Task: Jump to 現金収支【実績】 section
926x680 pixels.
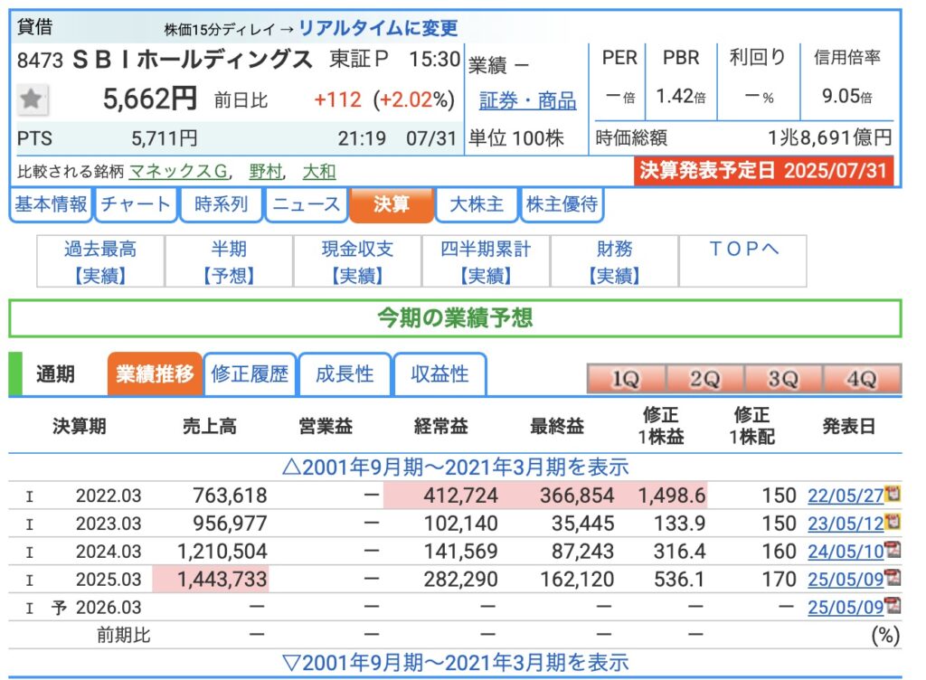Action: click(x=357, y=261)
